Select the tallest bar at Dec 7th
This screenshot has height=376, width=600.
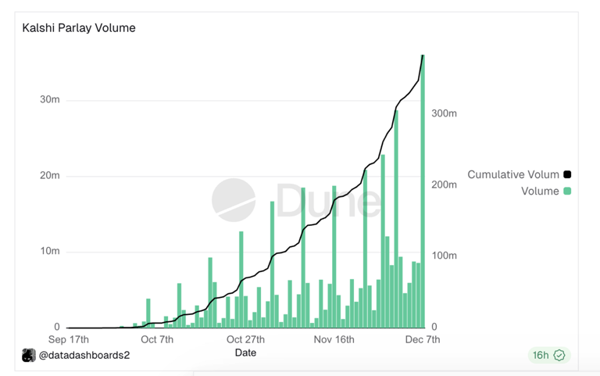tap(423, 192)
